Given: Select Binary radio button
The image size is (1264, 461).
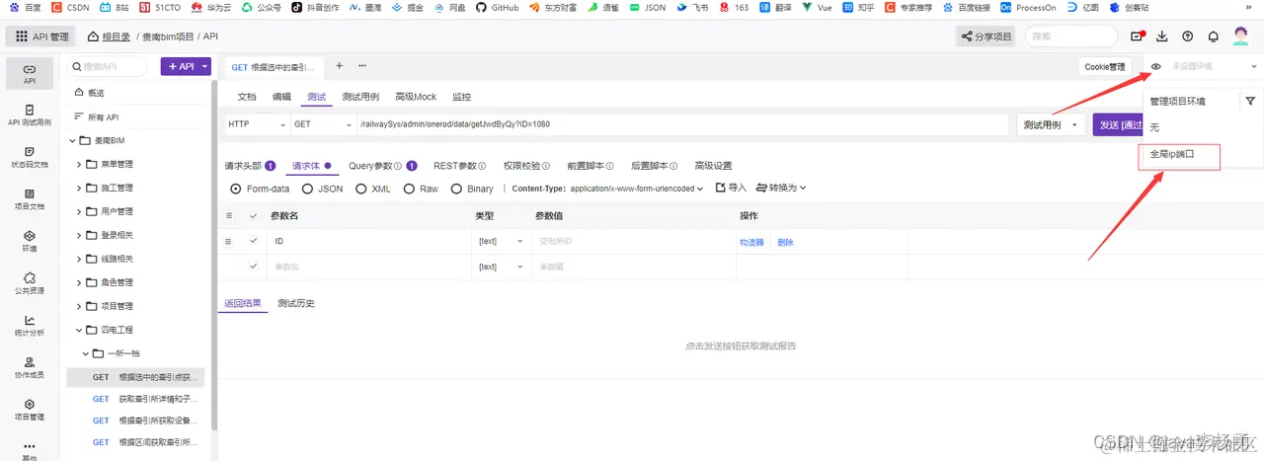Looking at the screenshot, I should click(x=456, y=189).
